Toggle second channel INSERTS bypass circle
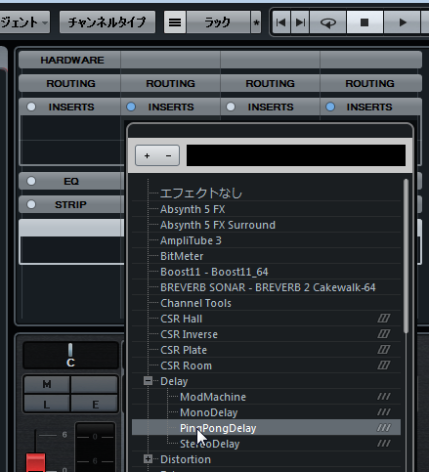This screenshot has height=472, width=429. 131,107
